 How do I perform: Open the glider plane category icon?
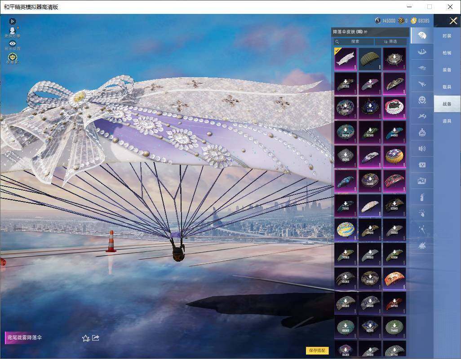422,116
